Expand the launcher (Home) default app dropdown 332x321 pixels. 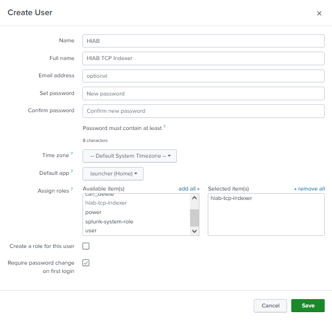(113, 174)
